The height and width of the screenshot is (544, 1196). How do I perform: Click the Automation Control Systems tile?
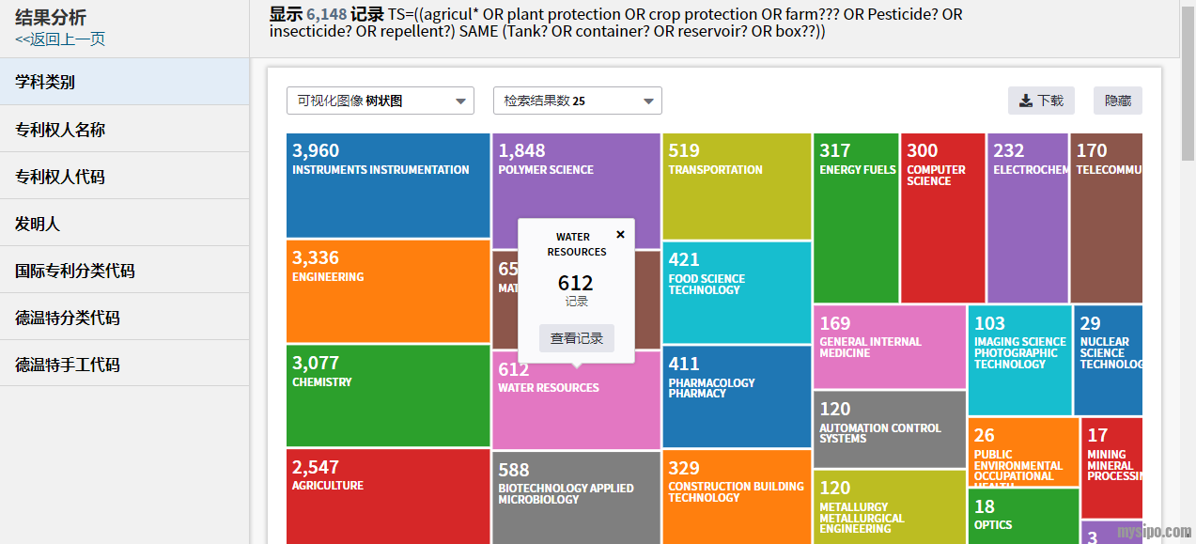pos(889,429)
